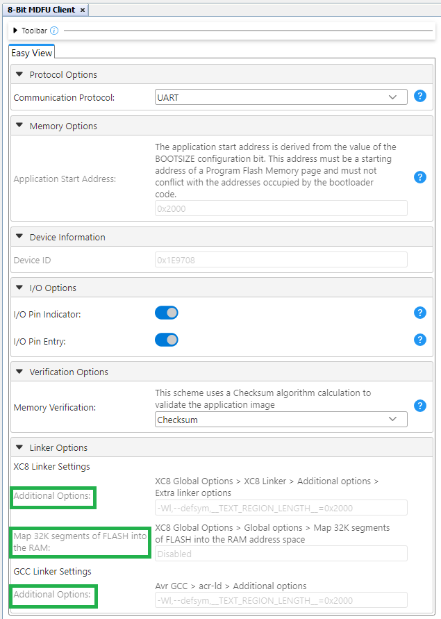Collapse the Memory Options section
Image resolution: width=441 pixels, height=619 pixels.
[19, 126]
